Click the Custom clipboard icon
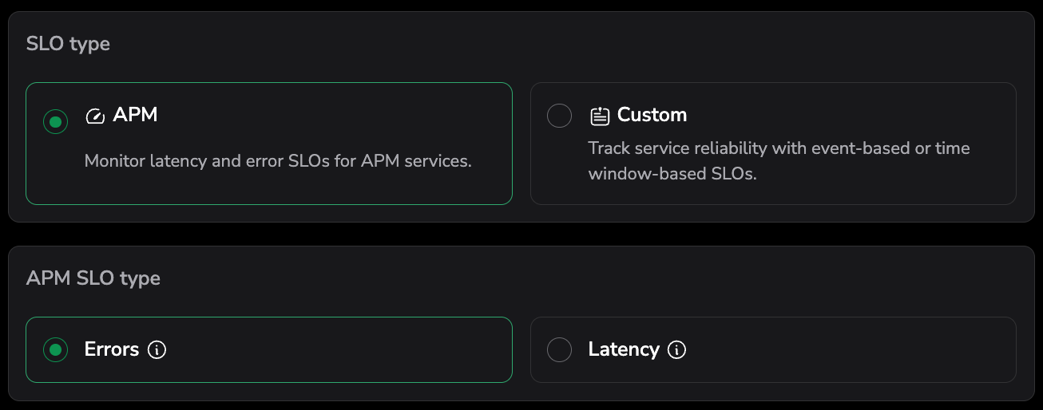The width and height of the screenshot is (1043, 410). (599, 116)
